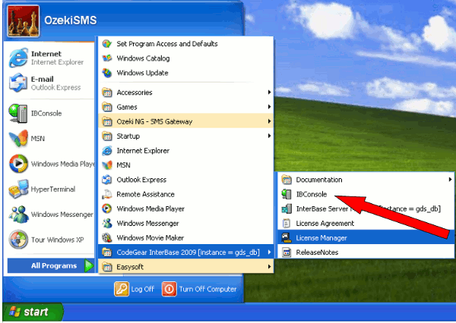
Task: Open Windows Messenger in All Programs list
Action: (x=186, y=223)
